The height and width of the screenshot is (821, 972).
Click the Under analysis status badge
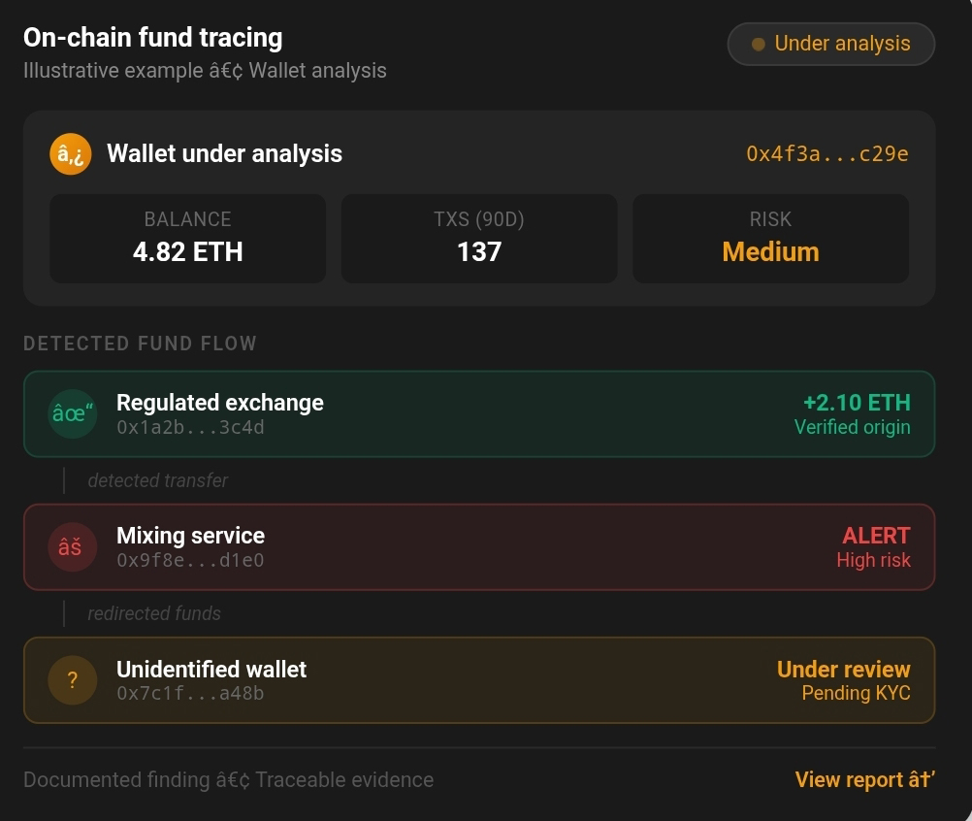point(831,45)
